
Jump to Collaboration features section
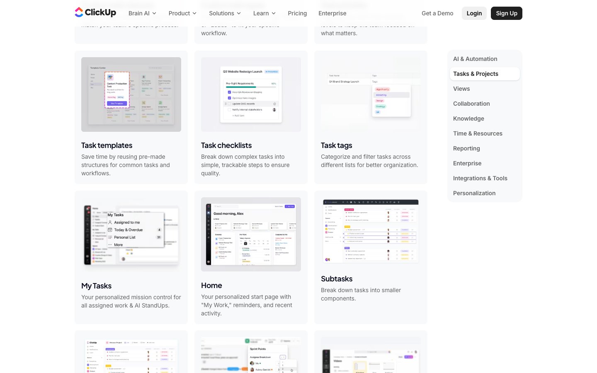tap(471, 104)
